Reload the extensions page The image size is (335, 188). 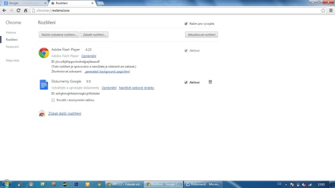coord(19,10)
